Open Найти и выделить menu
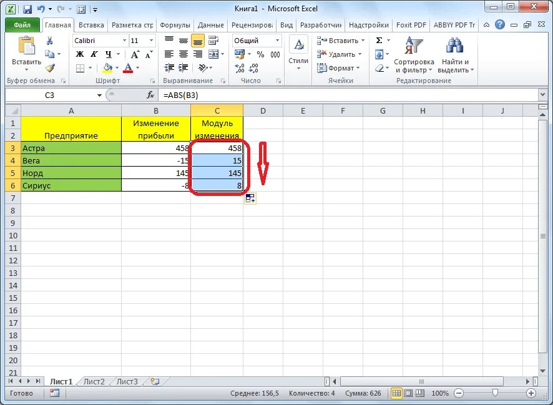The height and width of the screenshot is (405, 553). point(455,55)
